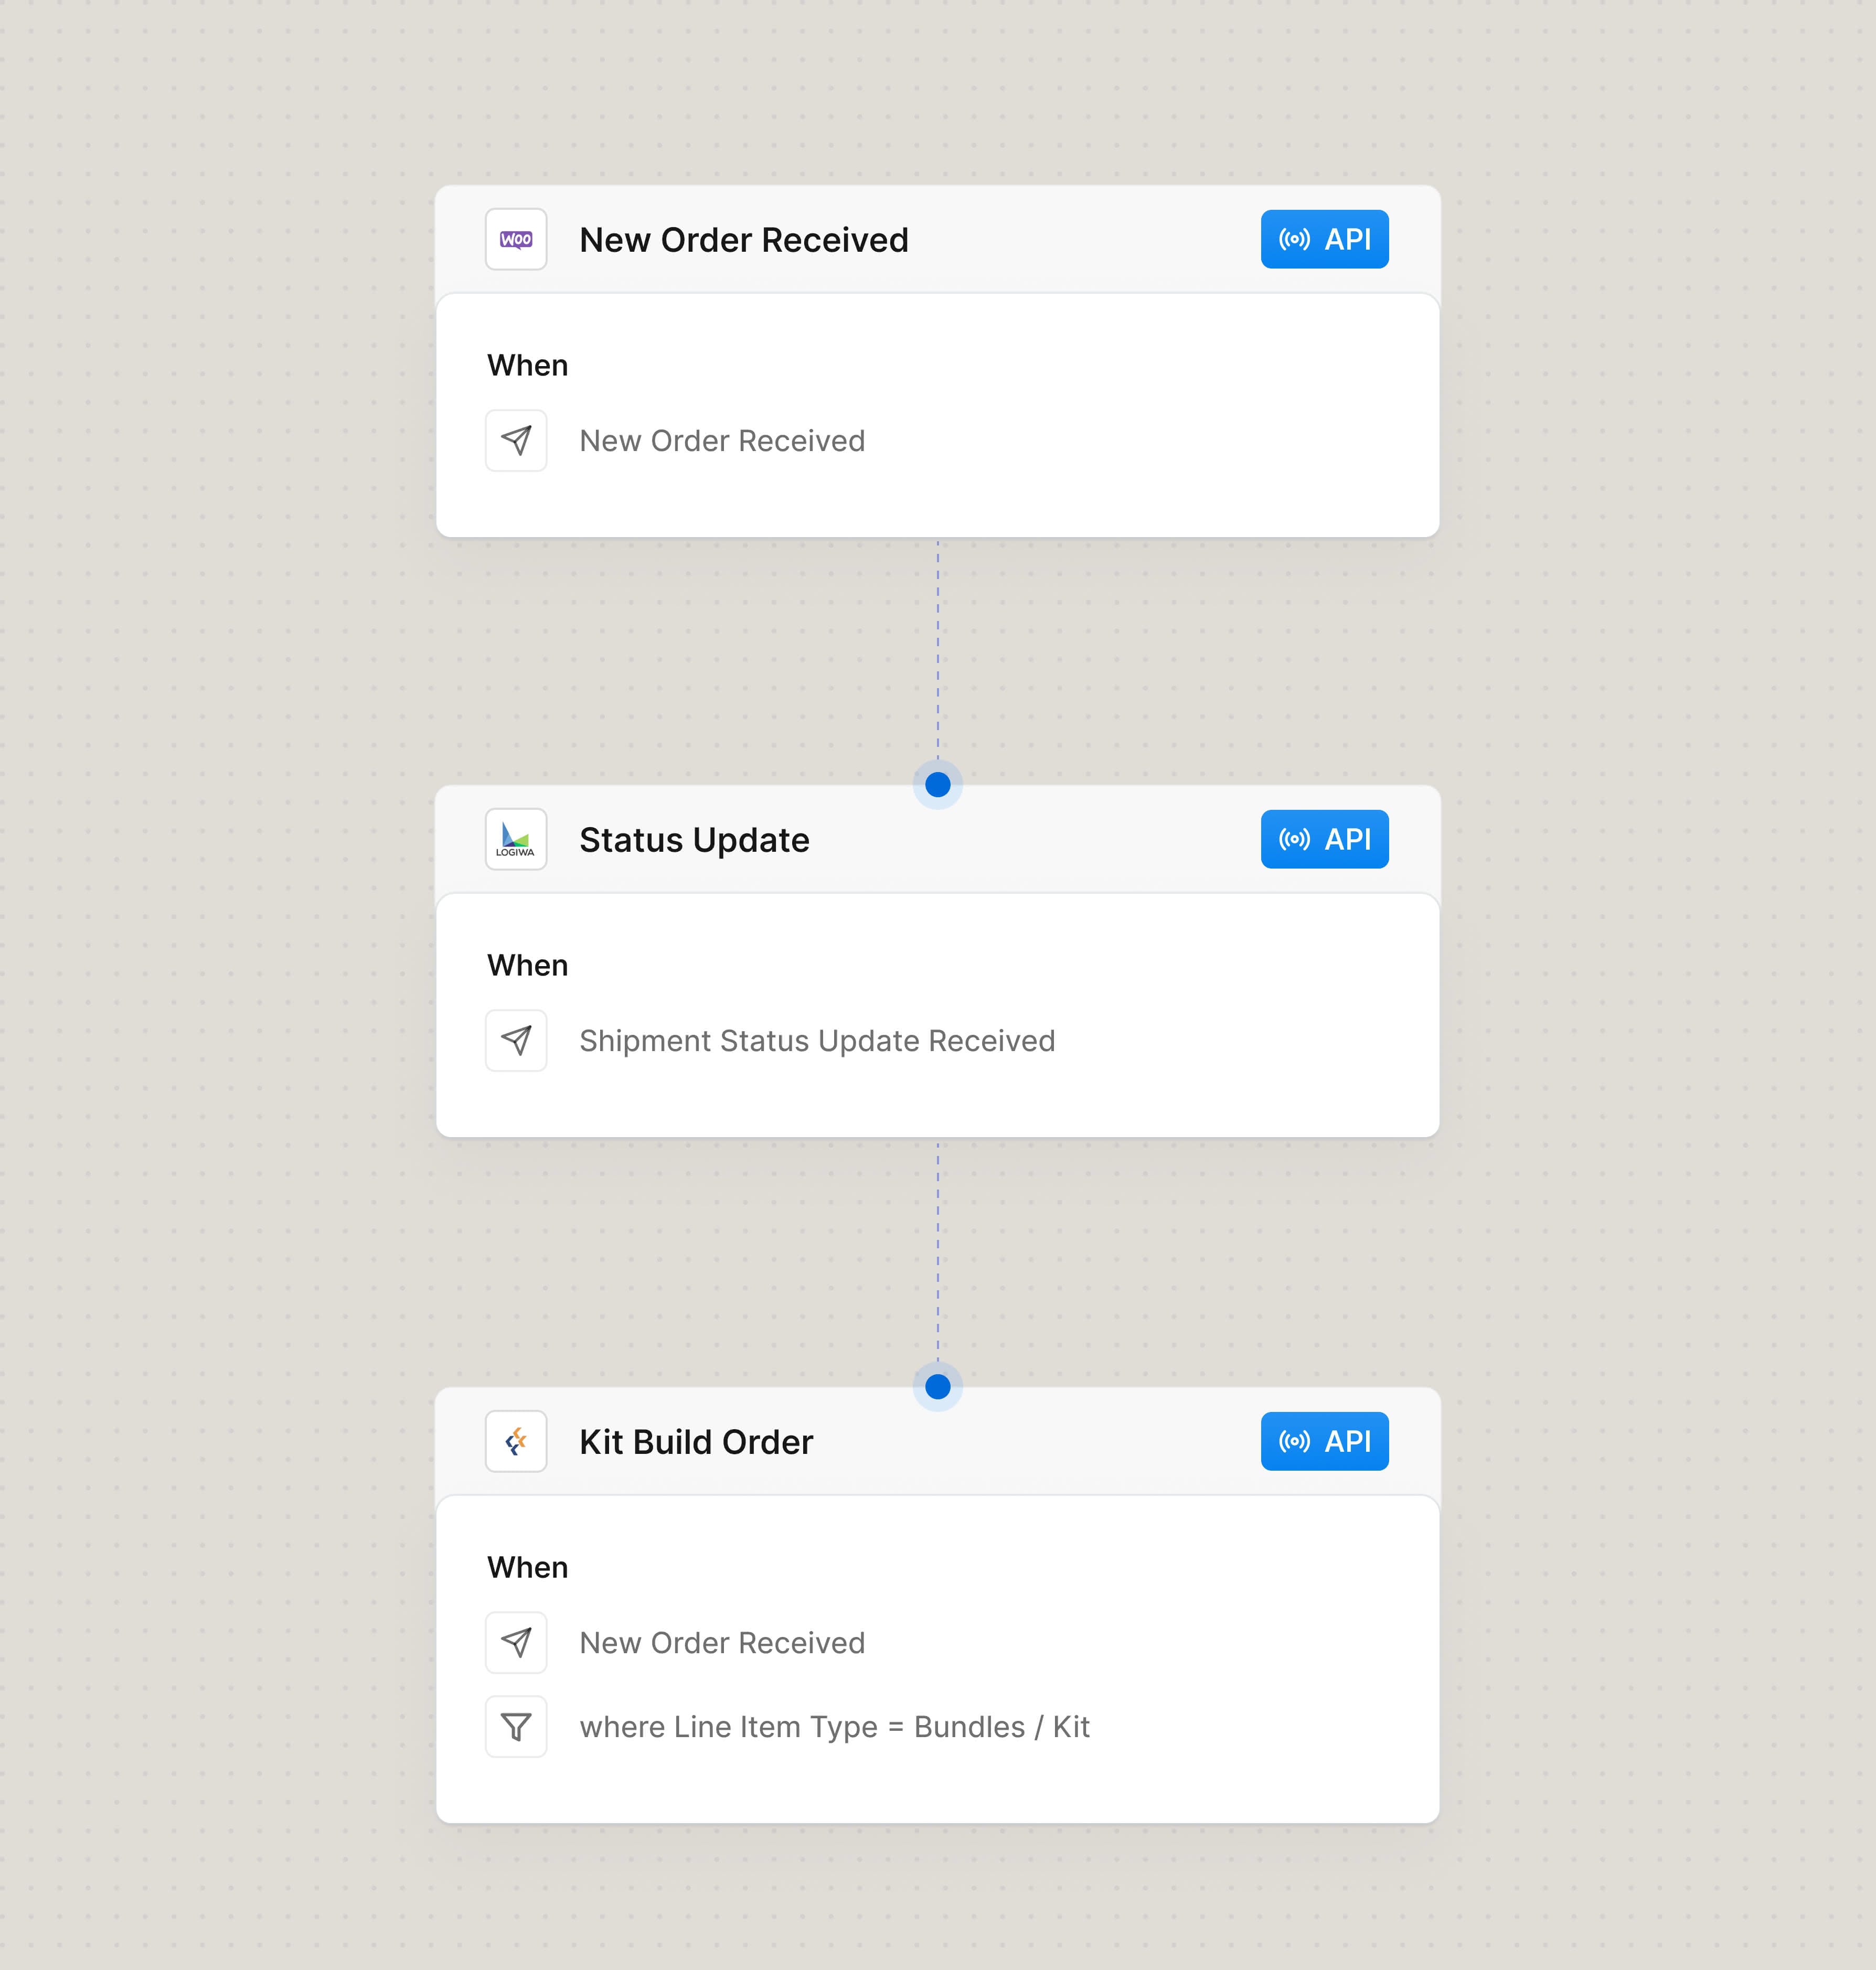Select the Line Item Type filter condition

(834, 1727)
